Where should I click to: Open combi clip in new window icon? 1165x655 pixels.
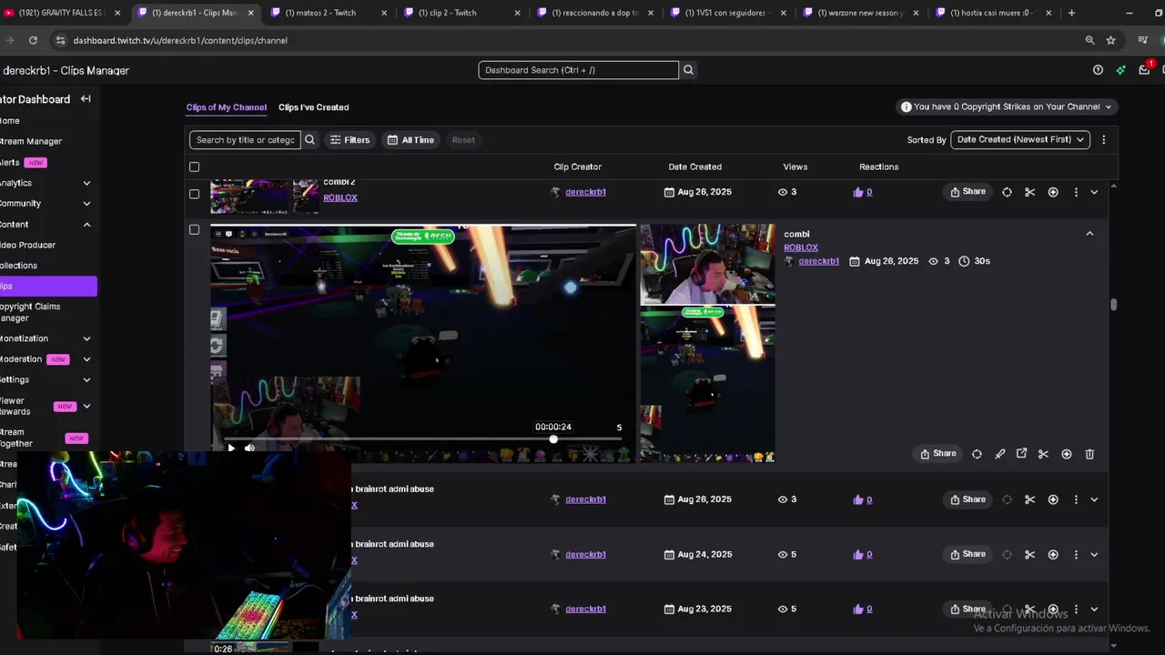pos(1021,454)
